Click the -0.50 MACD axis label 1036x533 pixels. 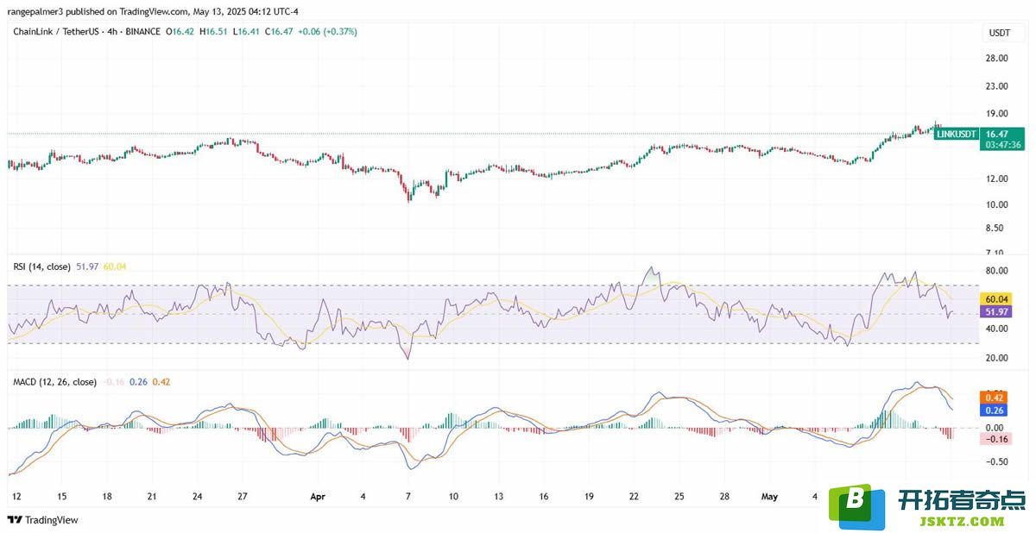pos(996,461)
